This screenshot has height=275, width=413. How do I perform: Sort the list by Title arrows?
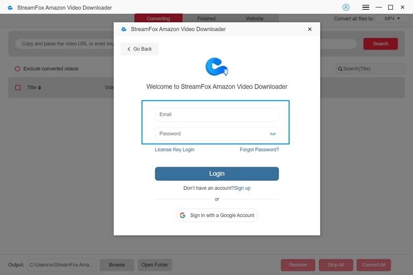(40, 88)
